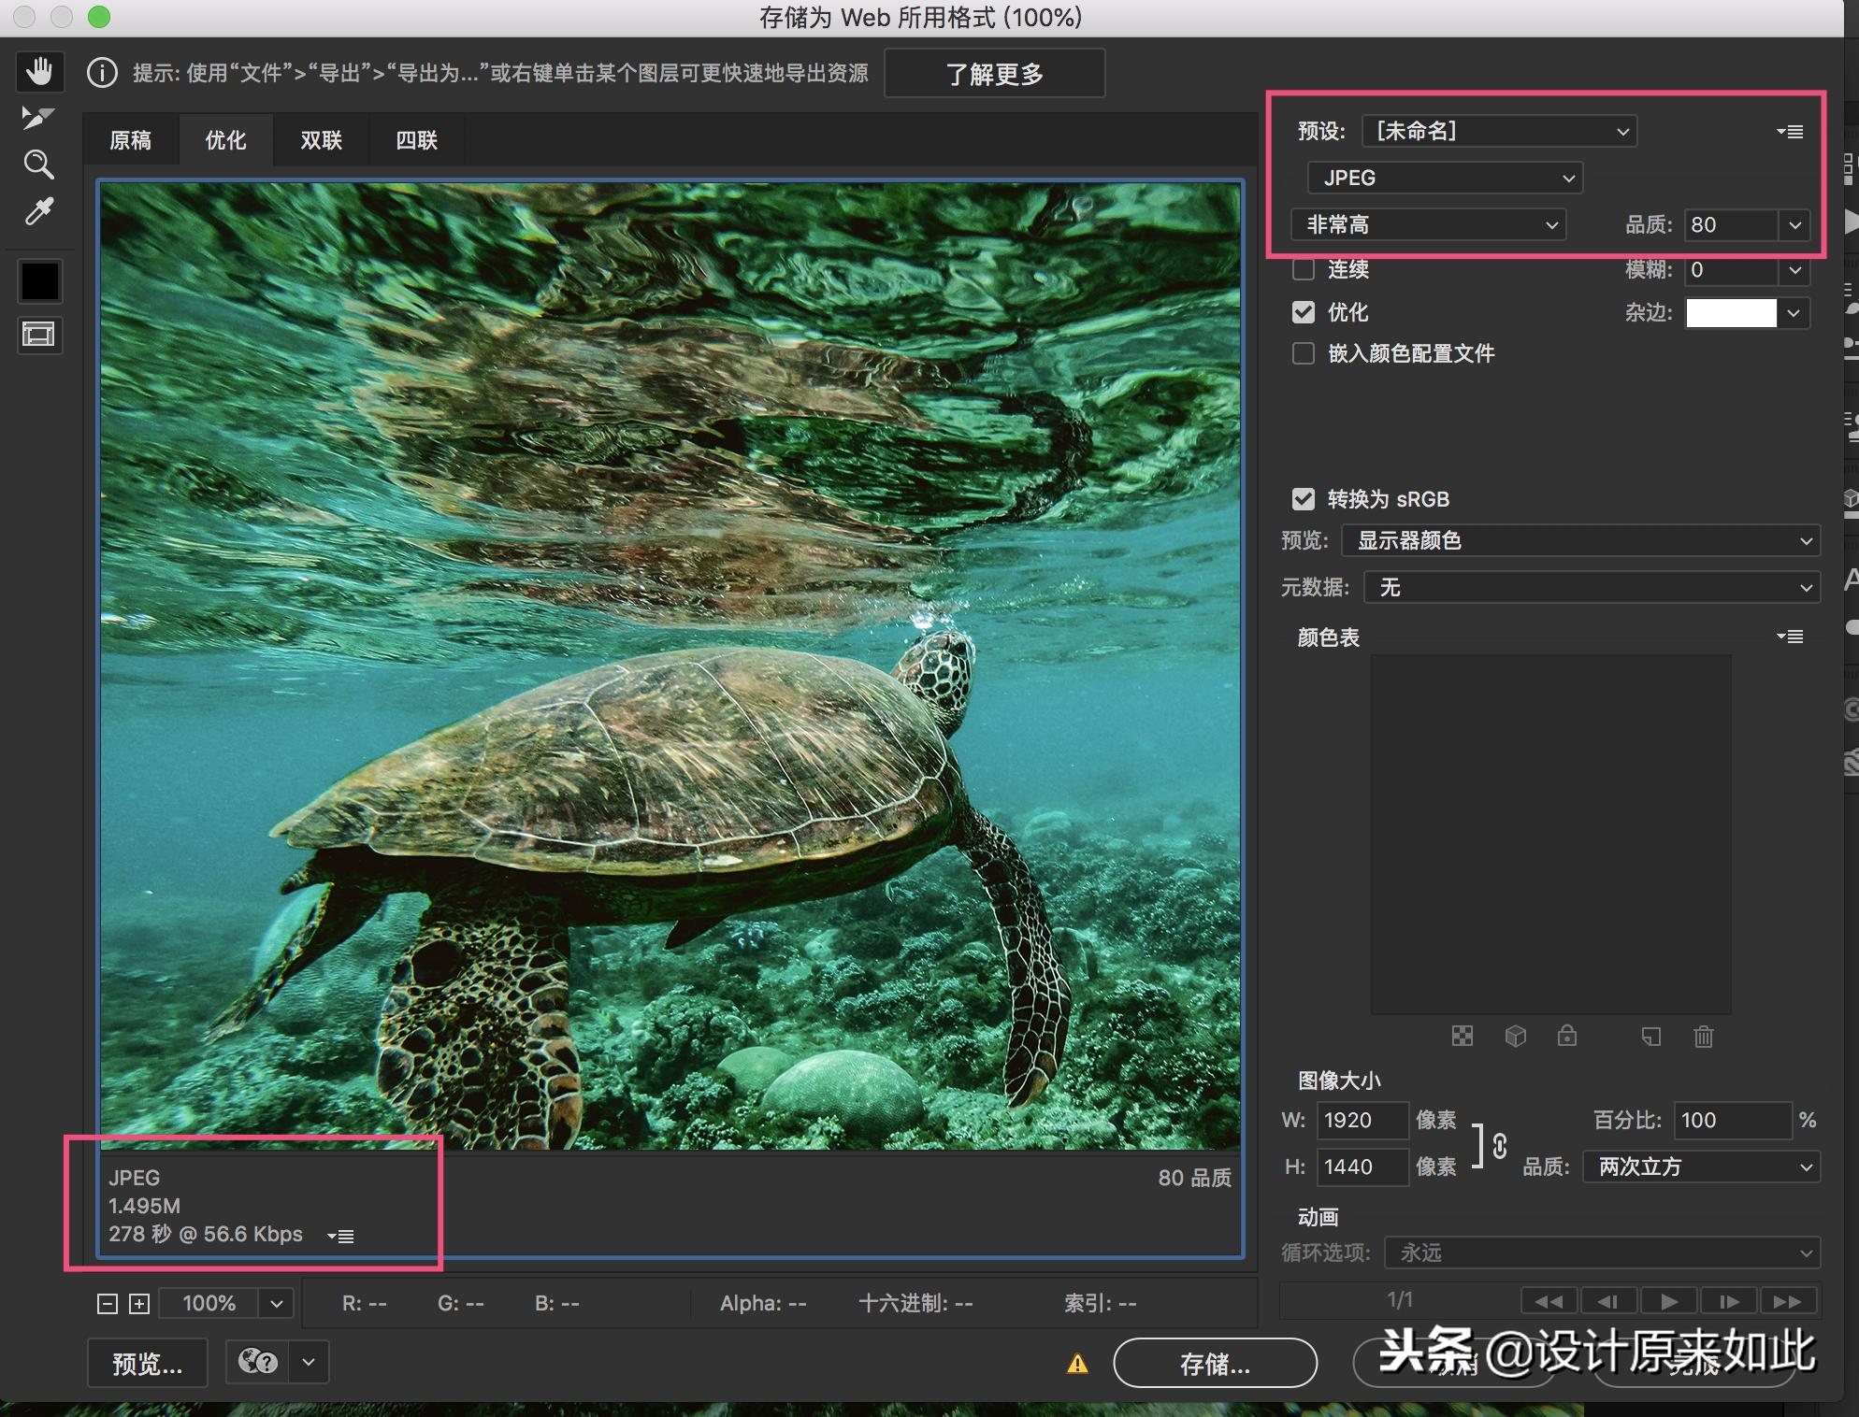
Task: Select the Slice Select tool
Action: point(38,118)
